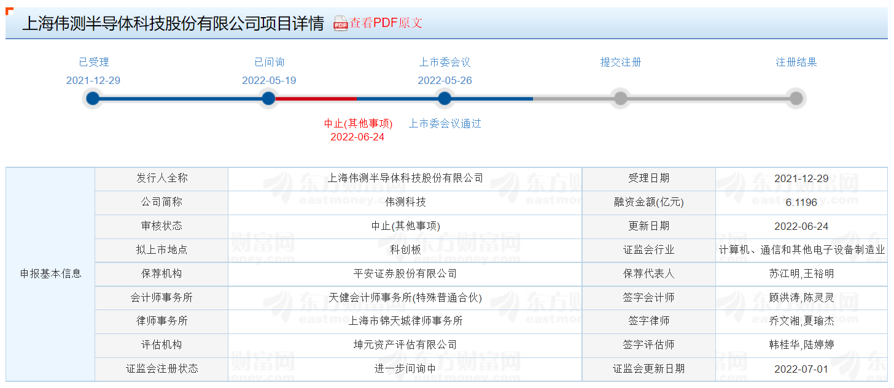Click the 平安证券股份有限公司 cell
Image resolution: width=894 pixels, height=388 pixels.
pos(405,274)
